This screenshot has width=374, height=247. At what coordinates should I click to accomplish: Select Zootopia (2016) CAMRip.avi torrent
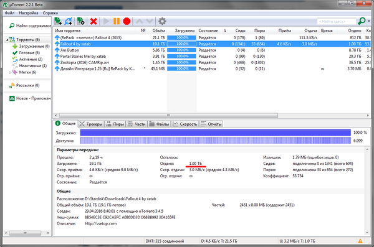(213, 62)
